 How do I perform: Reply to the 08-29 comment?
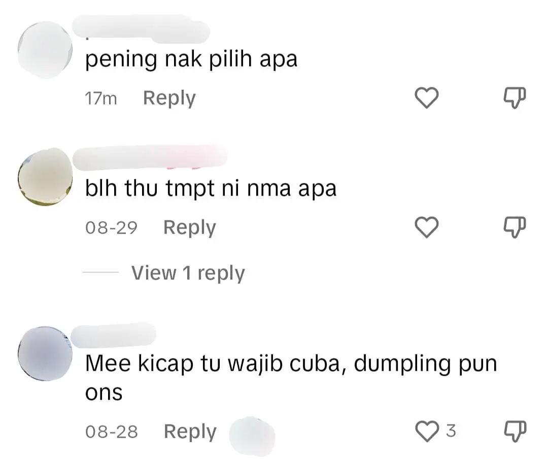pos(189,227)
